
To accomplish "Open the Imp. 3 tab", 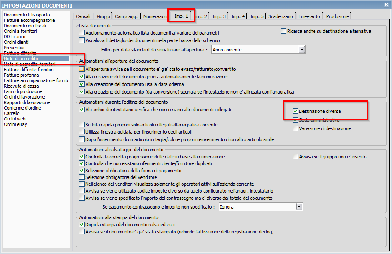I will (219, 16).
